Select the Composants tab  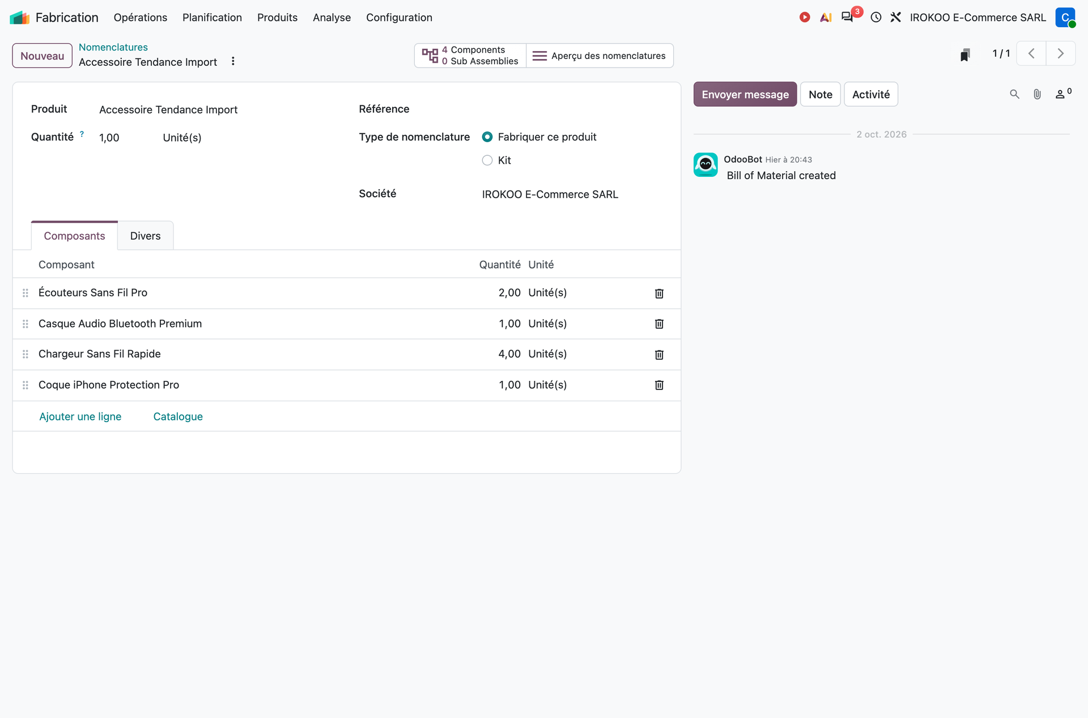(74, 236)
